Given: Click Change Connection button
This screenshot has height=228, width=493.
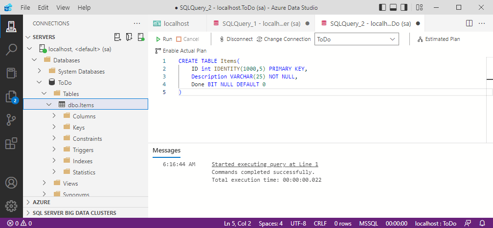Looking at the screenshot, I should [284, 39].
